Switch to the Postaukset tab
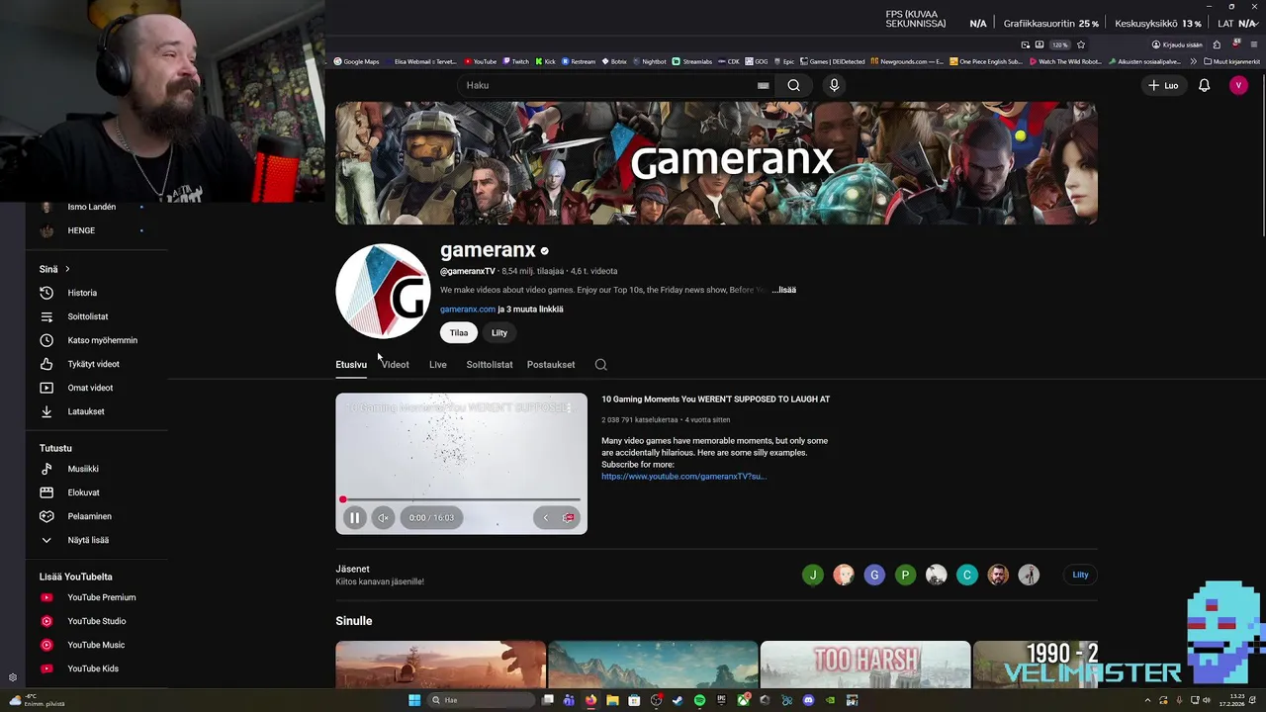The height and width of the screenshot is (712, 1266). [551, 364]
